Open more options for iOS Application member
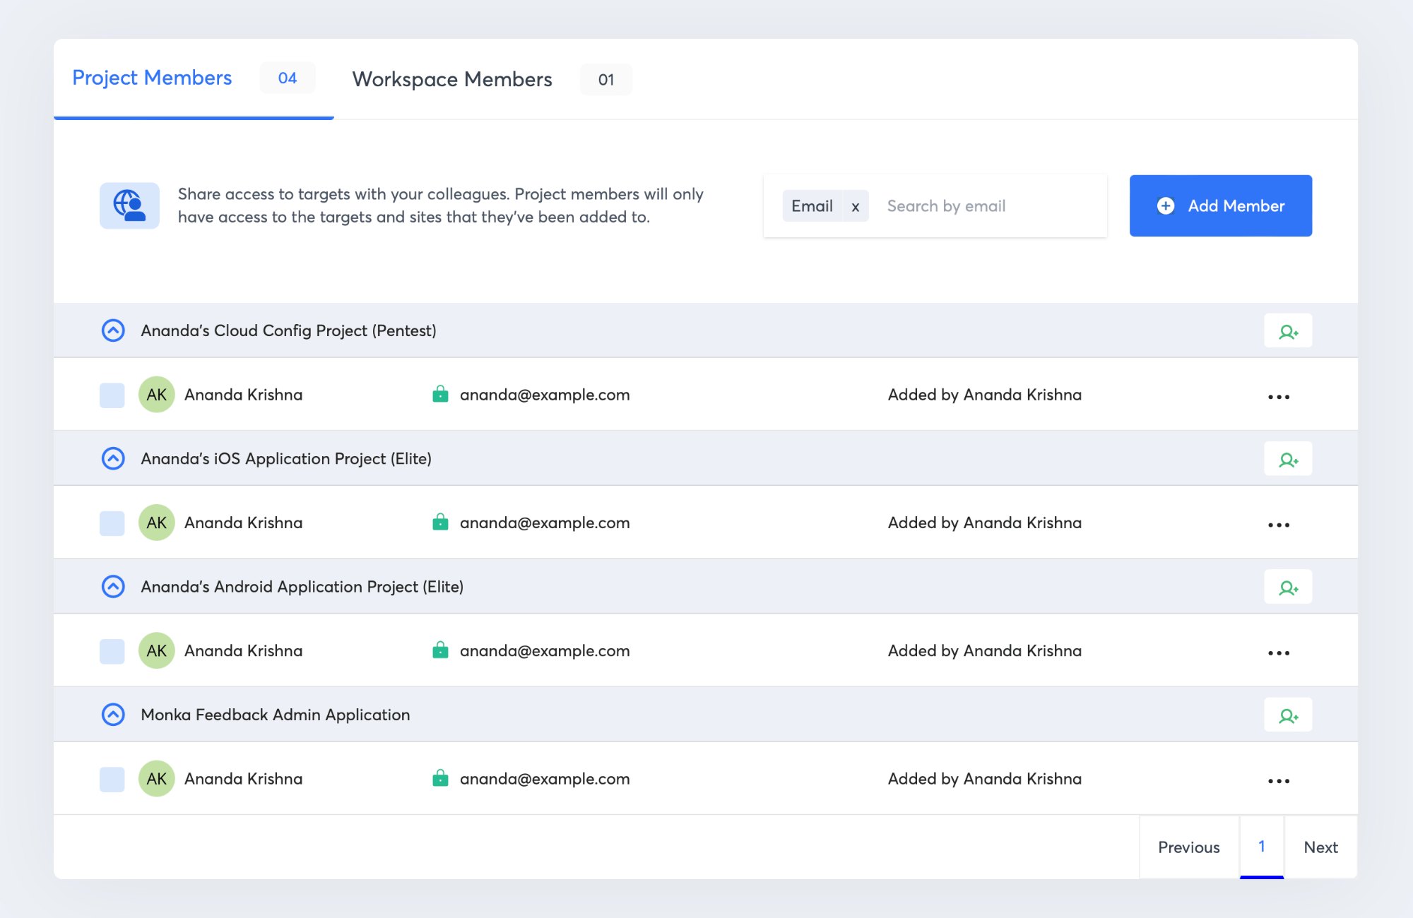Image resolution: width=1413 pixels, height=918 pixels. [1279, 525]
